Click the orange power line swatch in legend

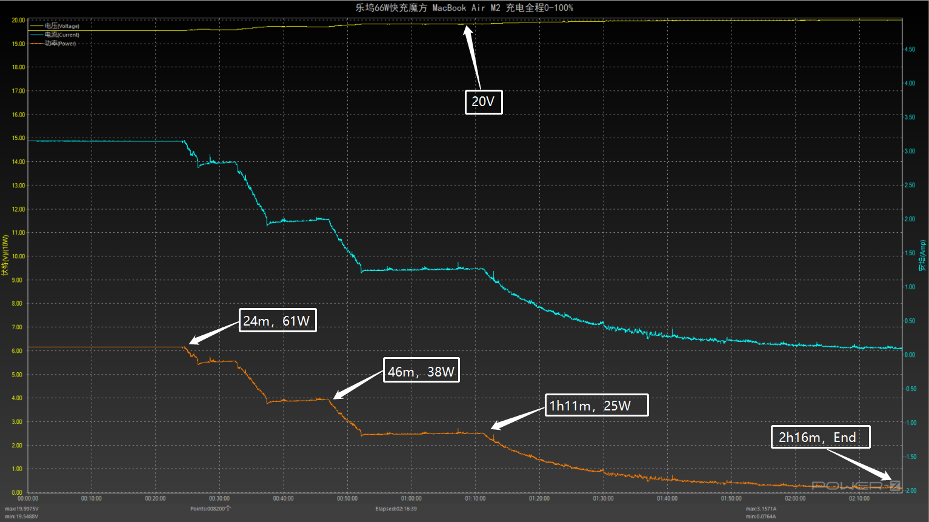point(36,43)
